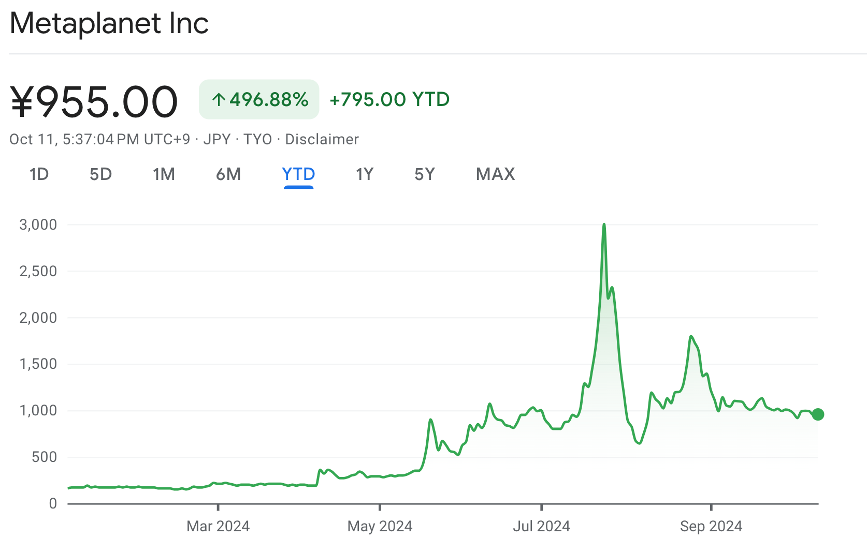Show the 1M price chart

pyautogui.click(x=164, y=174)
